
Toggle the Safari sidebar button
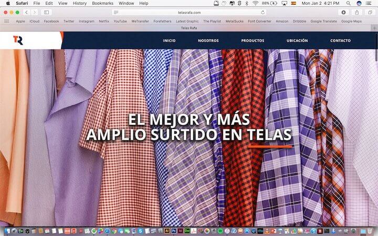point(47,12)
